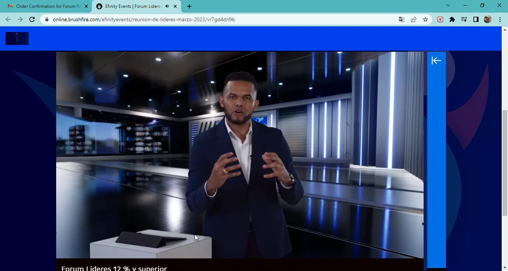The height and width of the screenshot is (271, 508).
Task: Share this page using the share icon
Action: (x=413, y=20)
